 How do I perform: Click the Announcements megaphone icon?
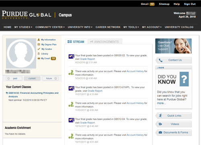92,42
